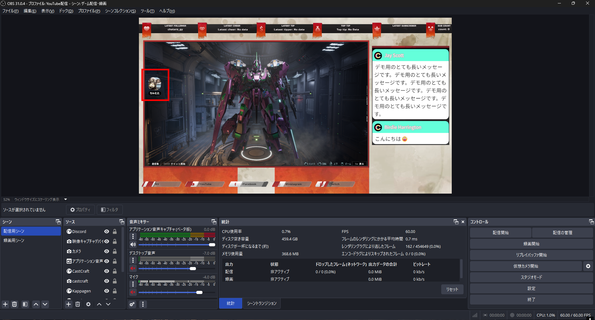Undock the ソース panel
Image resolution: width=595 pixels, height=320 pixels.
[122, 222]
